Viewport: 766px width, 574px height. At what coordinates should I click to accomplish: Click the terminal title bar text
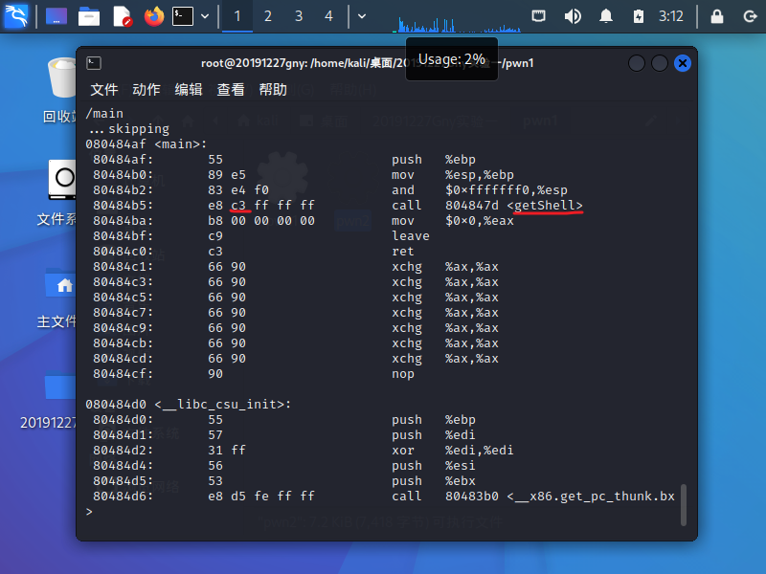367,63
